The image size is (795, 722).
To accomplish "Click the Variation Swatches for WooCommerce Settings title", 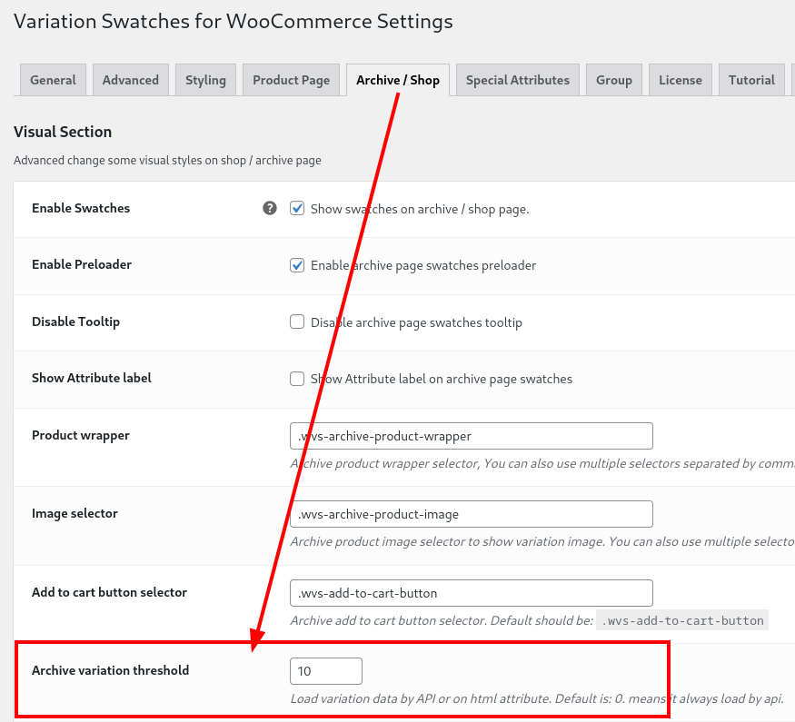I will [234, 21].
